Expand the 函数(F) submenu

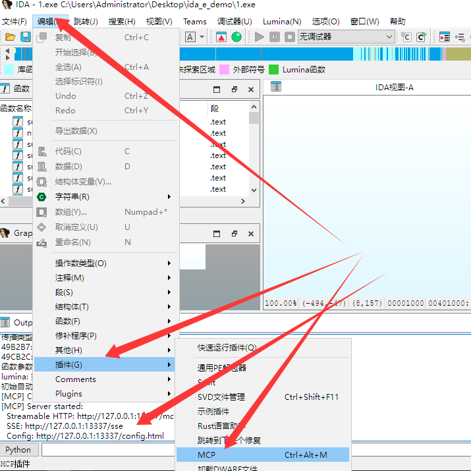pos(106,321)
